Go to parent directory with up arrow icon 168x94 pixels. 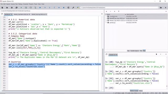click(x=166, y=8)
